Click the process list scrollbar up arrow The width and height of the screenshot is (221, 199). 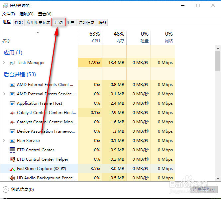click(218, 48)
